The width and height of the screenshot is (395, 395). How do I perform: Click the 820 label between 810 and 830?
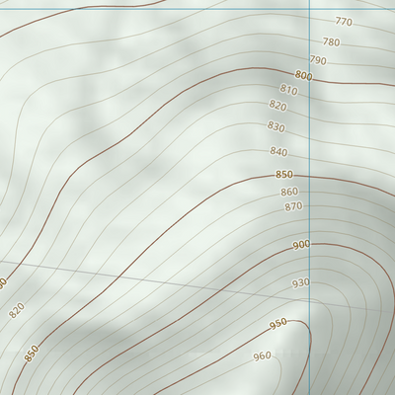pos(277,106)
